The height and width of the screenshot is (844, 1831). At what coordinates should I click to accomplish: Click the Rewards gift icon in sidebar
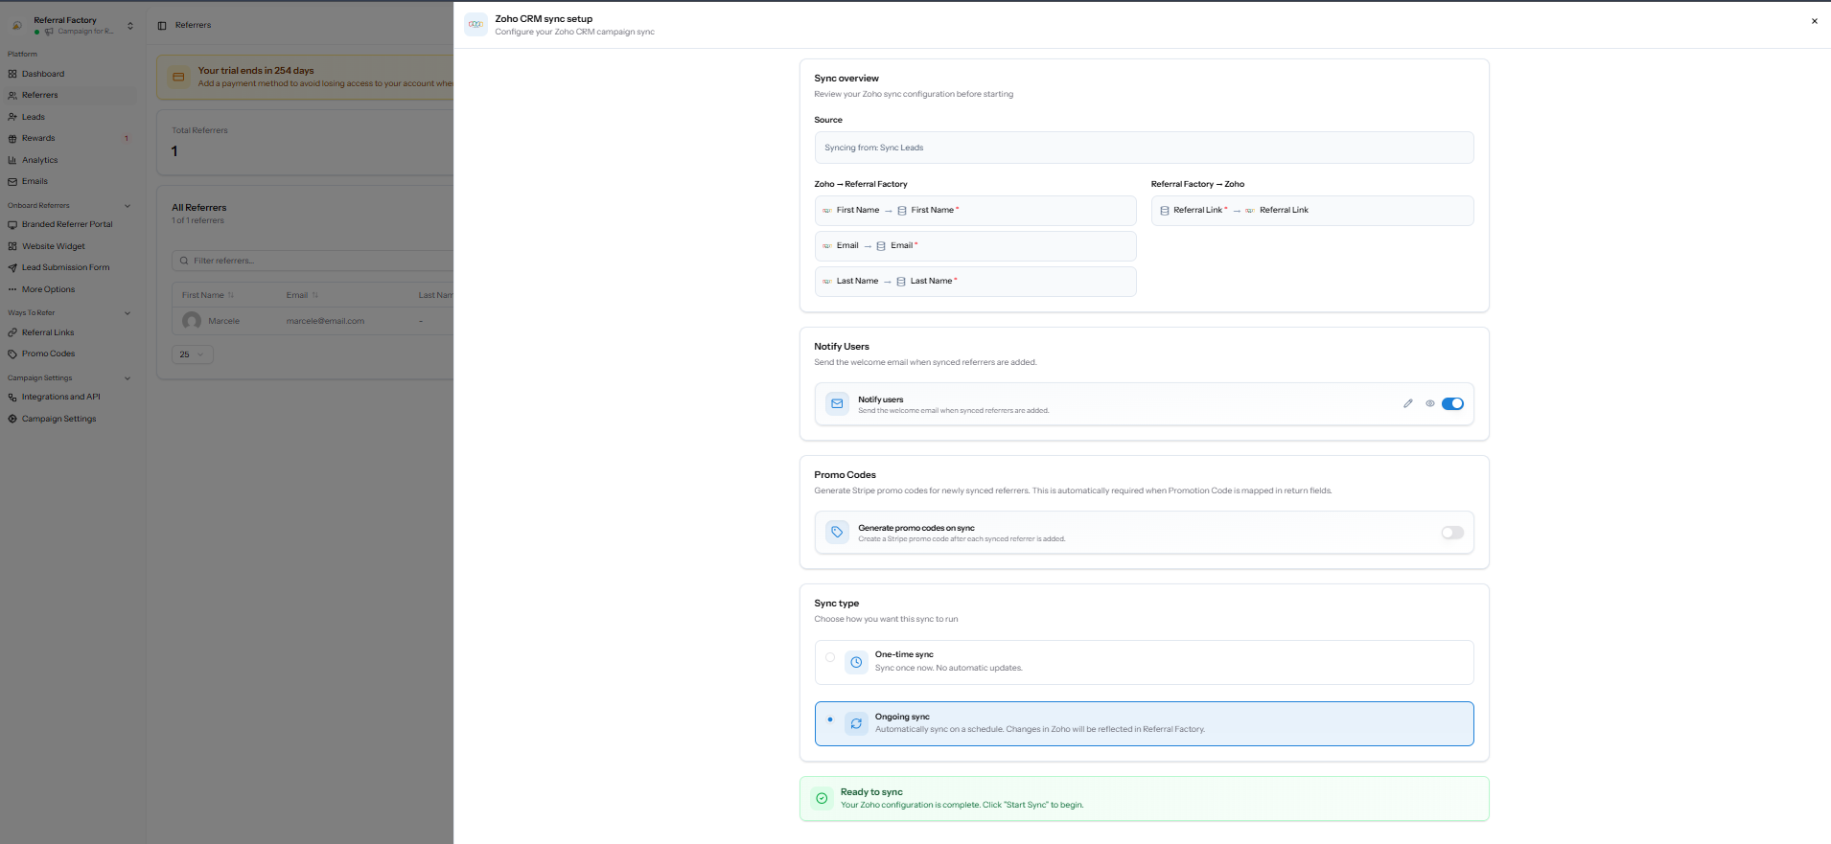[x=12, y=138]
